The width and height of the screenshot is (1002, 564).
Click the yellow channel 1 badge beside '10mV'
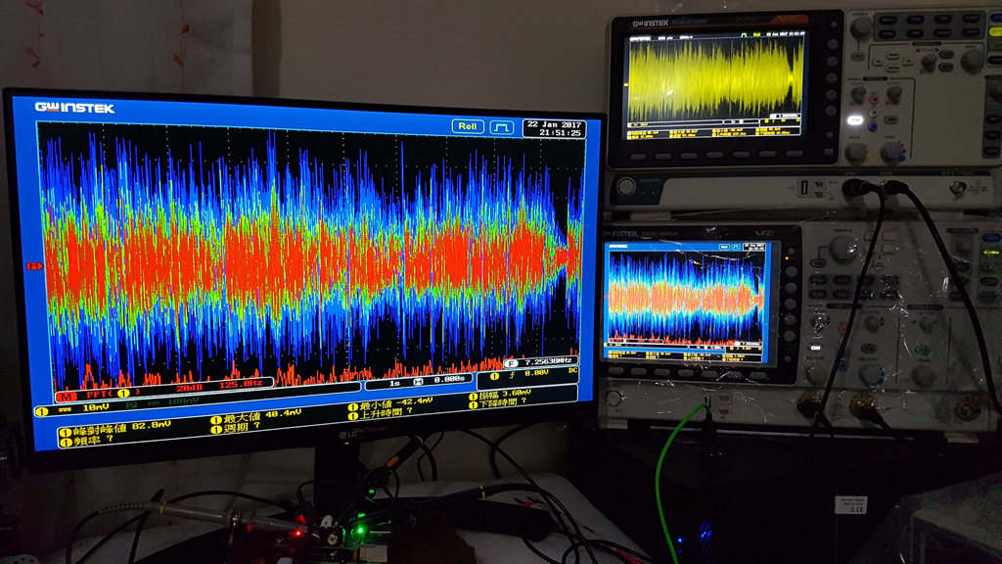(42, 411)
